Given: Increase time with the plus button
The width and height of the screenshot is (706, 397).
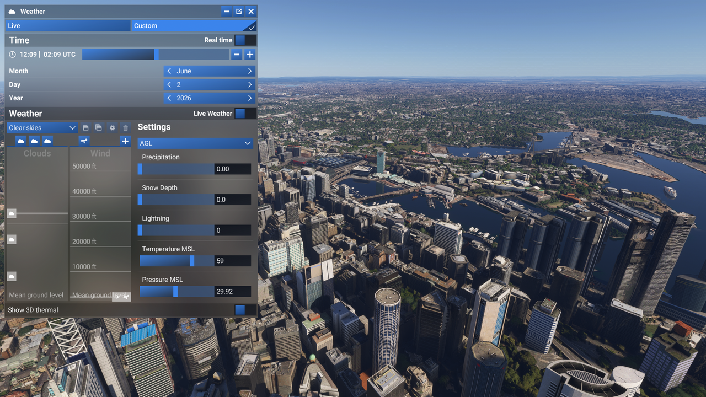Looking at the screenshot, I should click(250, 55).
